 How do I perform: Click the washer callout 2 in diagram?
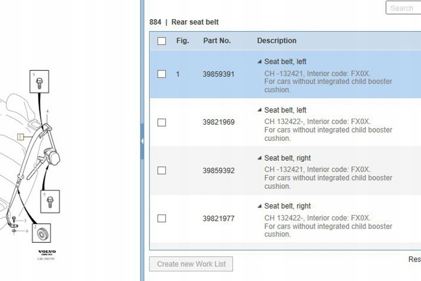point(42,233)
